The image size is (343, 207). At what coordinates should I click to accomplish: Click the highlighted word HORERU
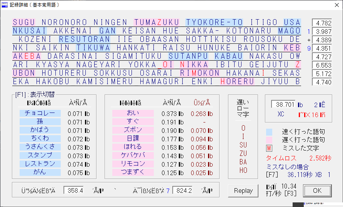237,81
